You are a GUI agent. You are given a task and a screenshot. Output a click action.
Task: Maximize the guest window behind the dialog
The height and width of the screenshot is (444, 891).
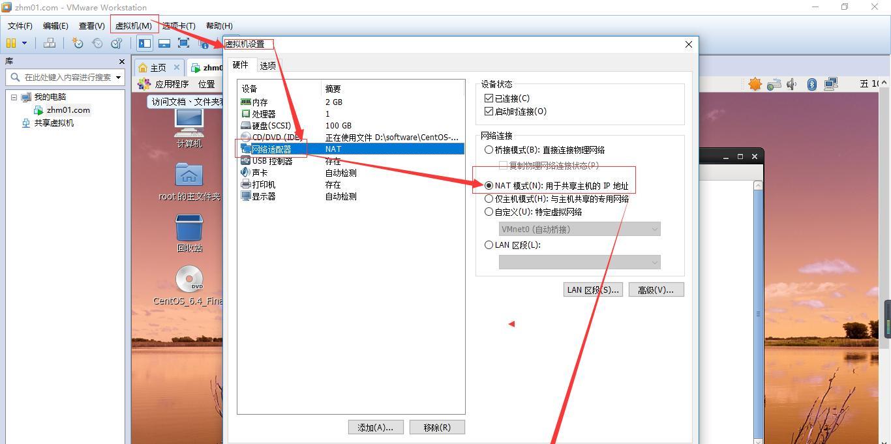point(740,156)
